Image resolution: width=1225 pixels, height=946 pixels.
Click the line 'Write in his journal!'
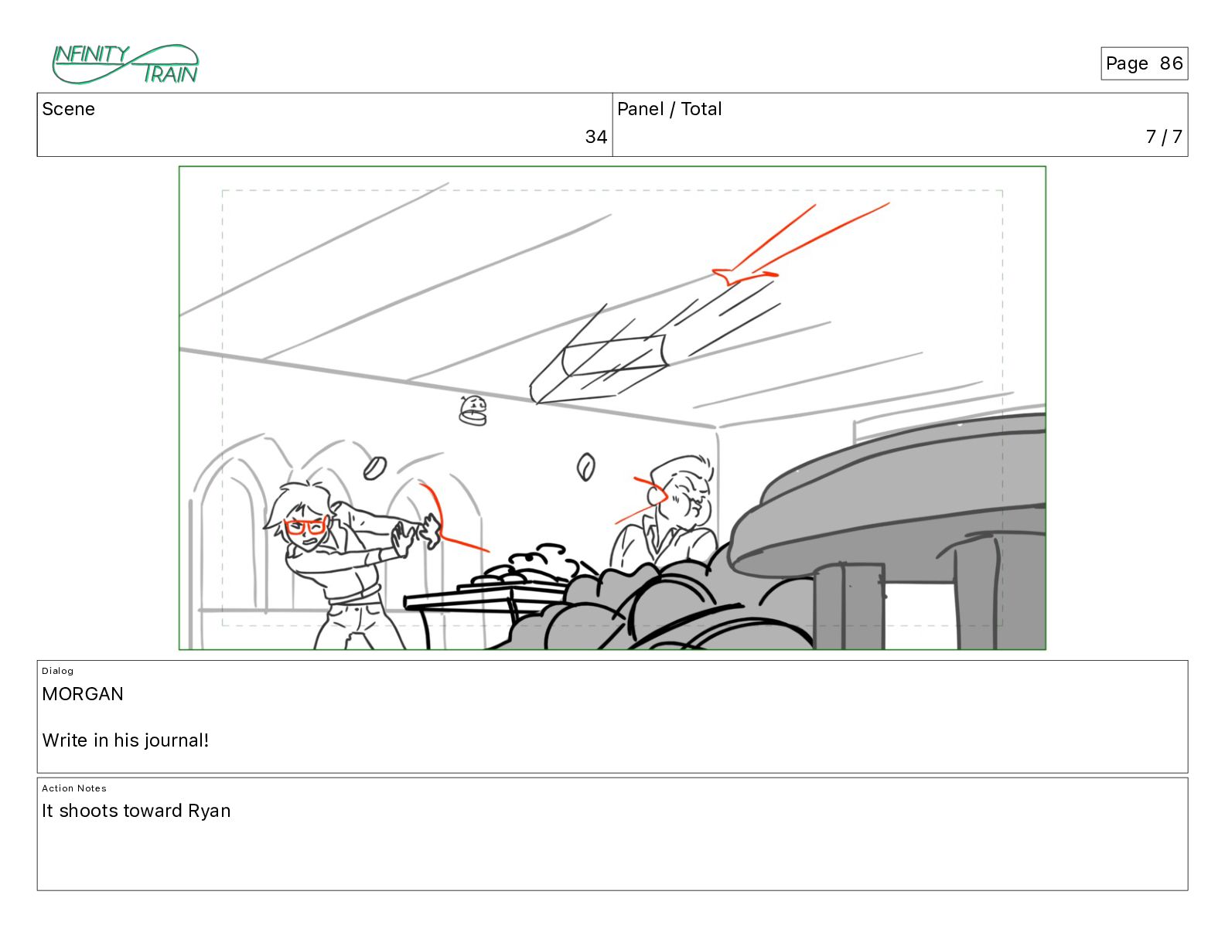point(125,740)
